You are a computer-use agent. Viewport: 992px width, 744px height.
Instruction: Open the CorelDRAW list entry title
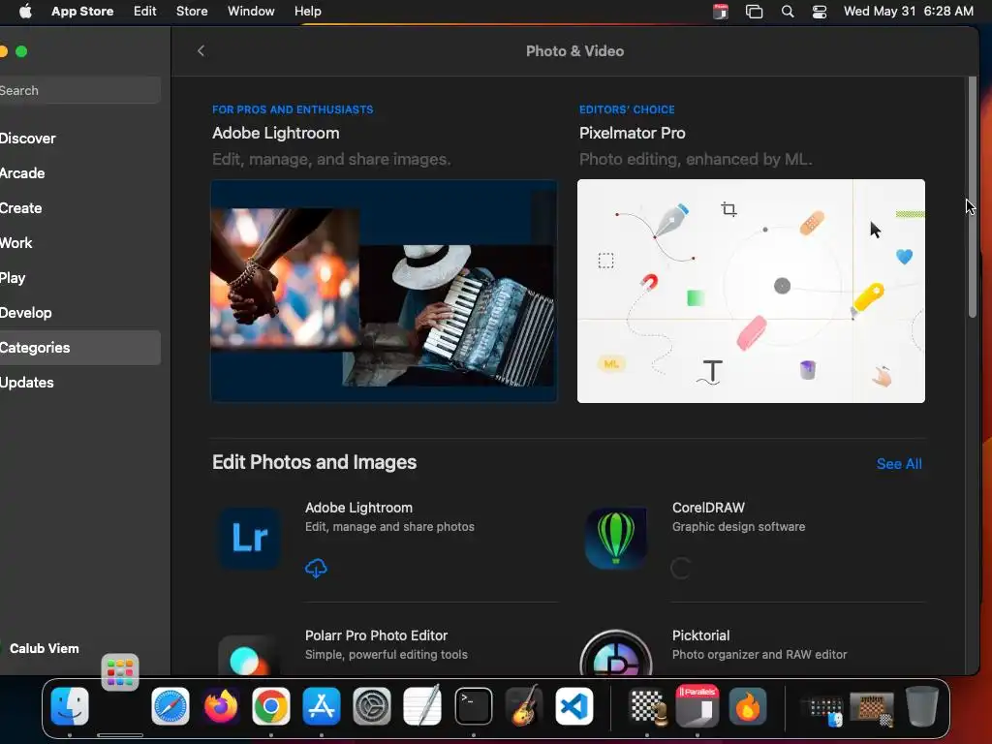(708, 508)
